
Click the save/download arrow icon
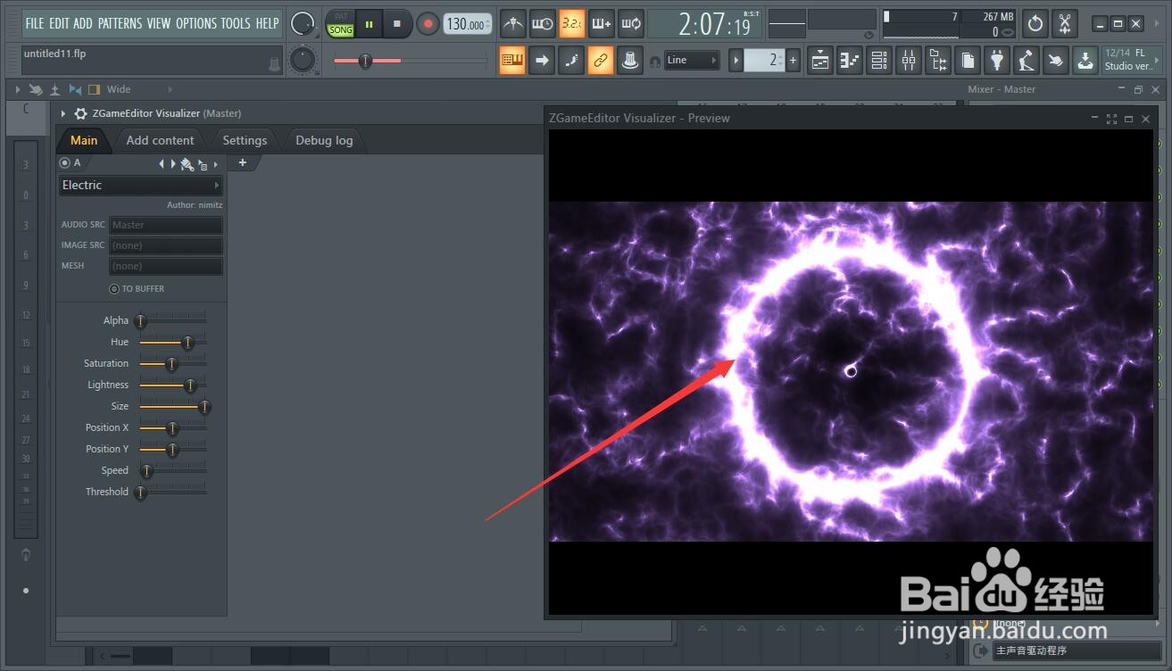(1085, 61)
